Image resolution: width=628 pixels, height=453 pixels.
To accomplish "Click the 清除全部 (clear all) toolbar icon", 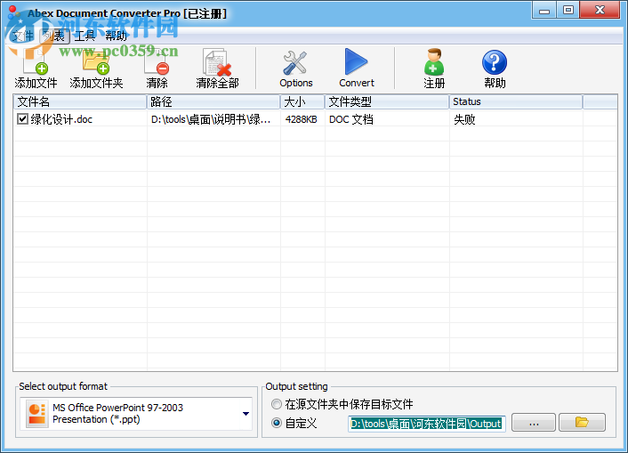I will [x=217, y=62].
